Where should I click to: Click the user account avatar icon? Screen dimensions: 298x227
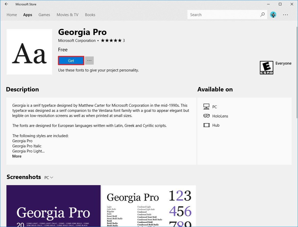(273, 15)
